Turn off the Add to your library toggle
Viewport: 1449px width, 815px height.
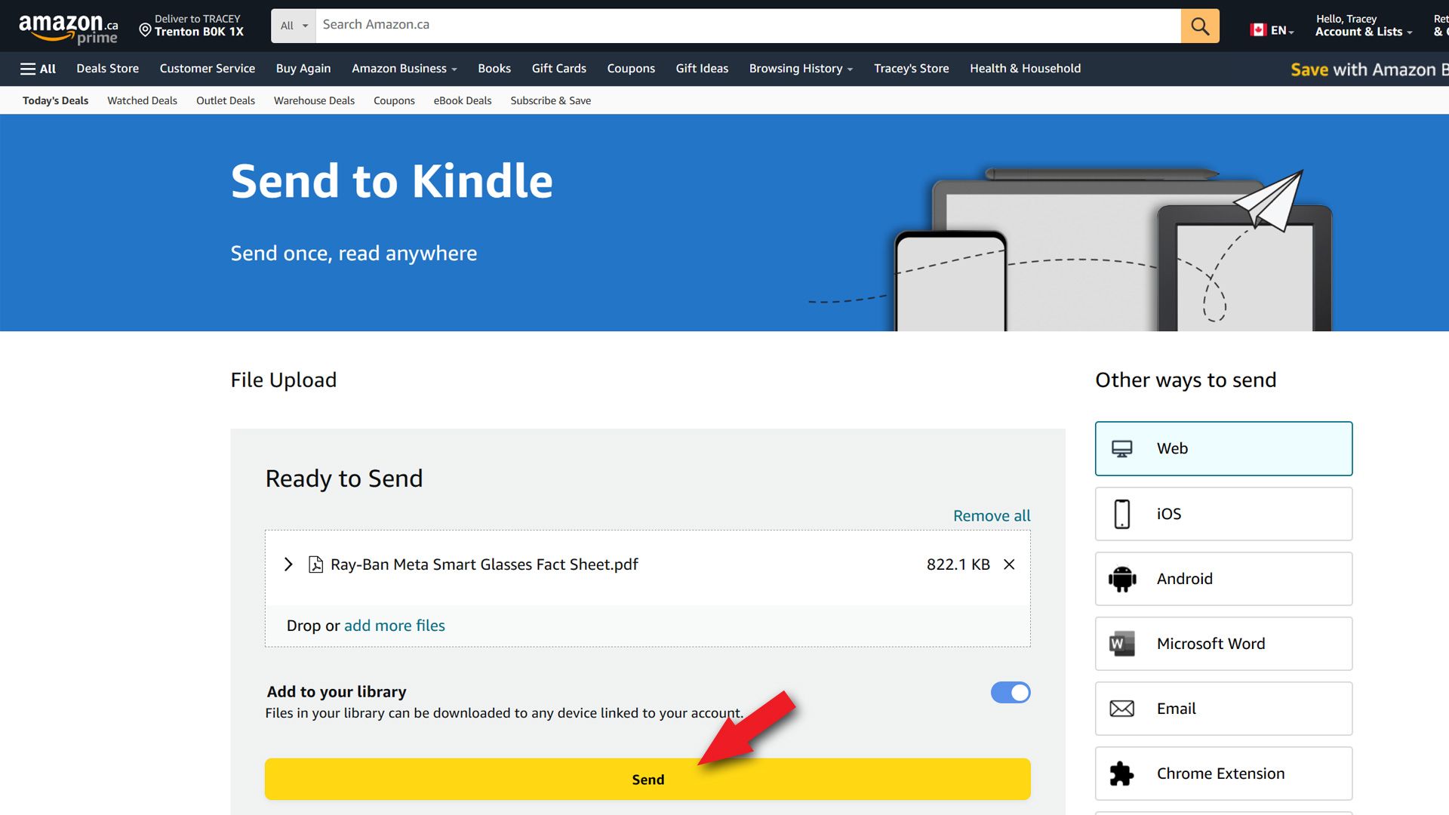pos(1011,692)
